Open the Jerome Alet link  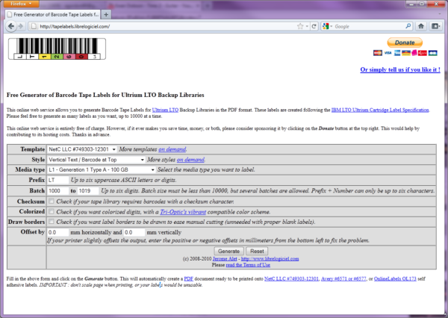coord(225,259)
